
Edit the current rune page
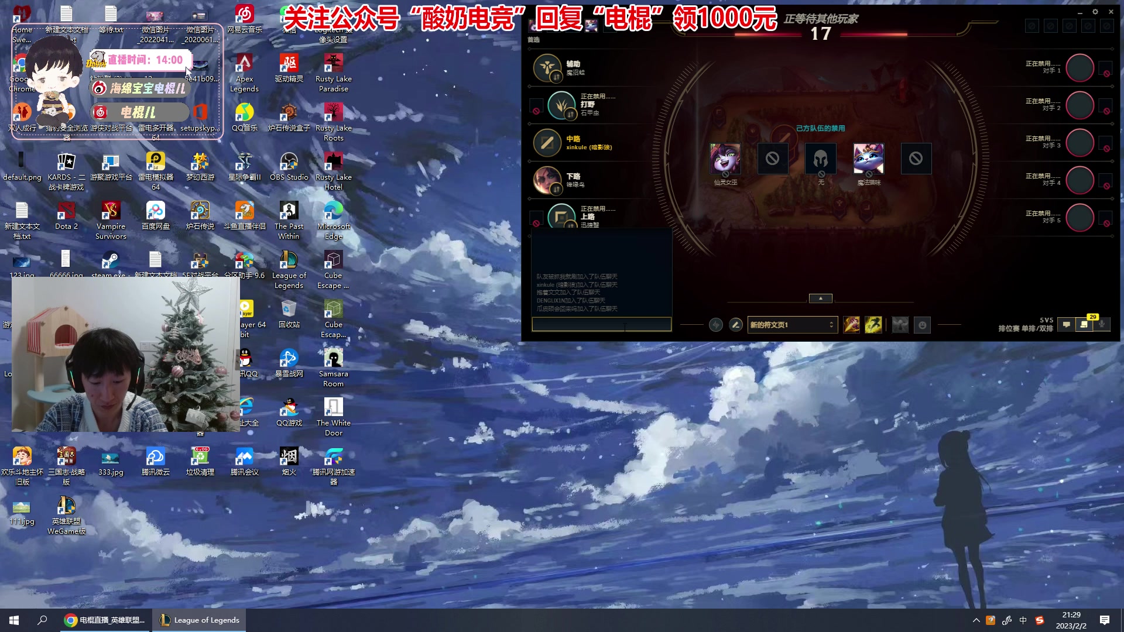(736, 325)
